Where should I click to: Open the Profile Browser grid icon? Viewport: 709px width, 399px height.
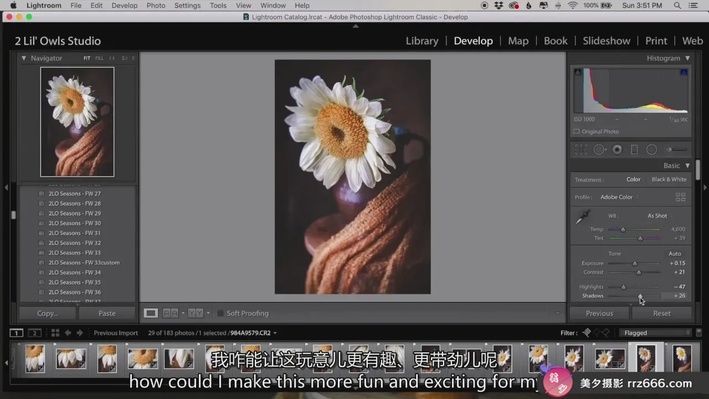(x=681, y=197)
